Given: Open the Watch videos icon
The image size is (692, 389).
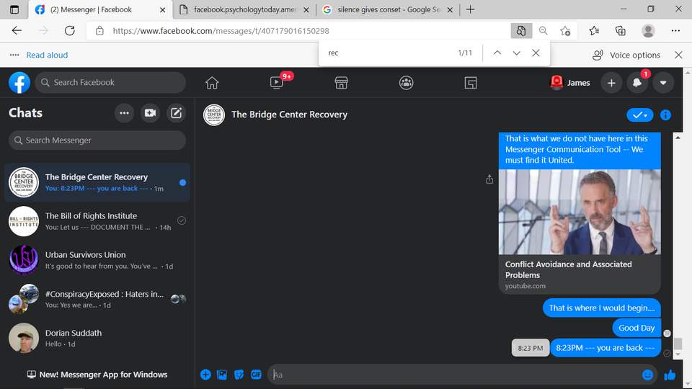Looking at the screenshot, I should (277, 82).
